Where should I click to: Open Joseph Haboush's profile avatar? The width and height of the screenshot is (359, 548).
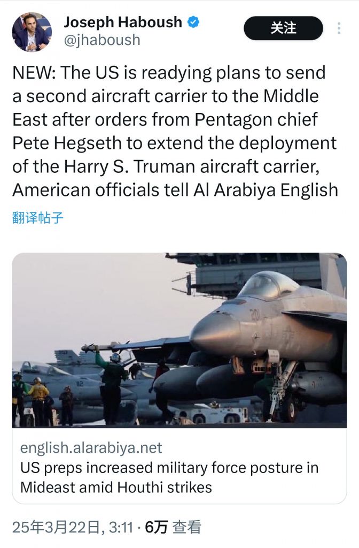pyautogui.click(x=32, y=32)
